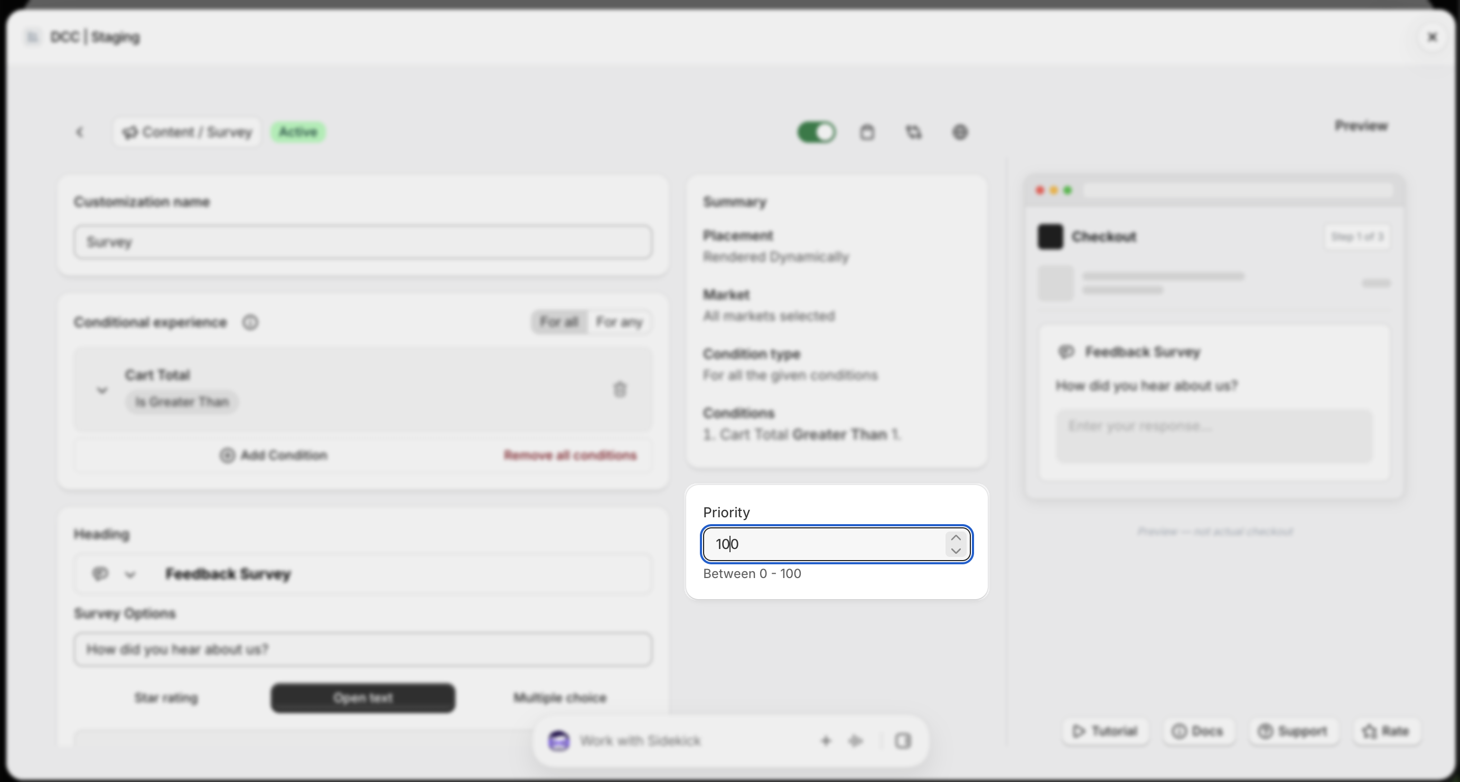This screenshot has height=782, width=1460.
Task: Click the Enter your response preview textbox
Action: 1214,436
